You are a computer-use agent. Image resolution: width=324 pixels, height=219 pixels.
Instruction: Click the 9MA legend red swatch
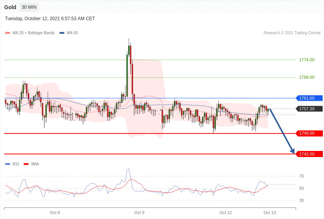pos(26,164)
